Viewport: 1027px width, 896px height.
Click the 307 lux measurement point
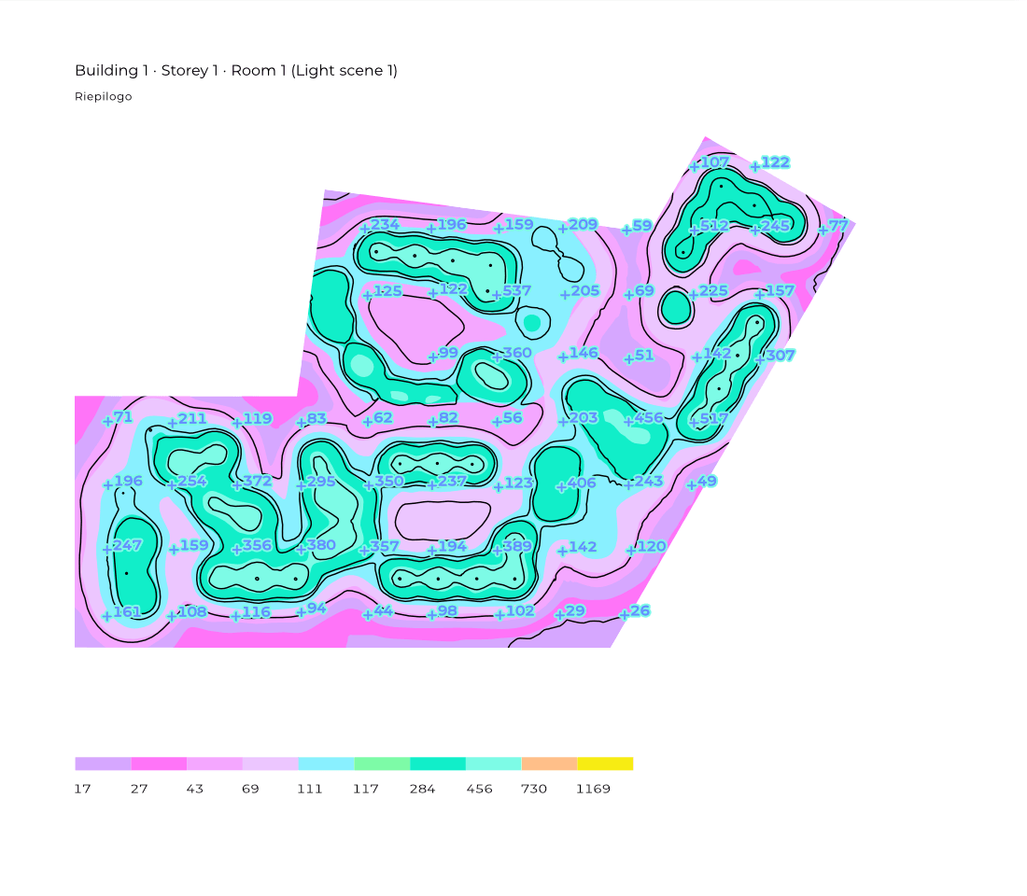point(760,357)
